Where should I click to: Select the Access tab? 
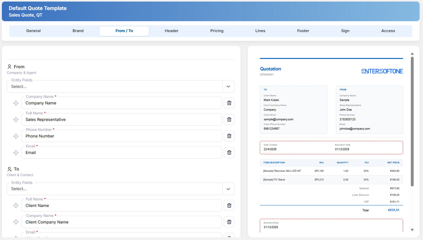click(x=388, y=31)
